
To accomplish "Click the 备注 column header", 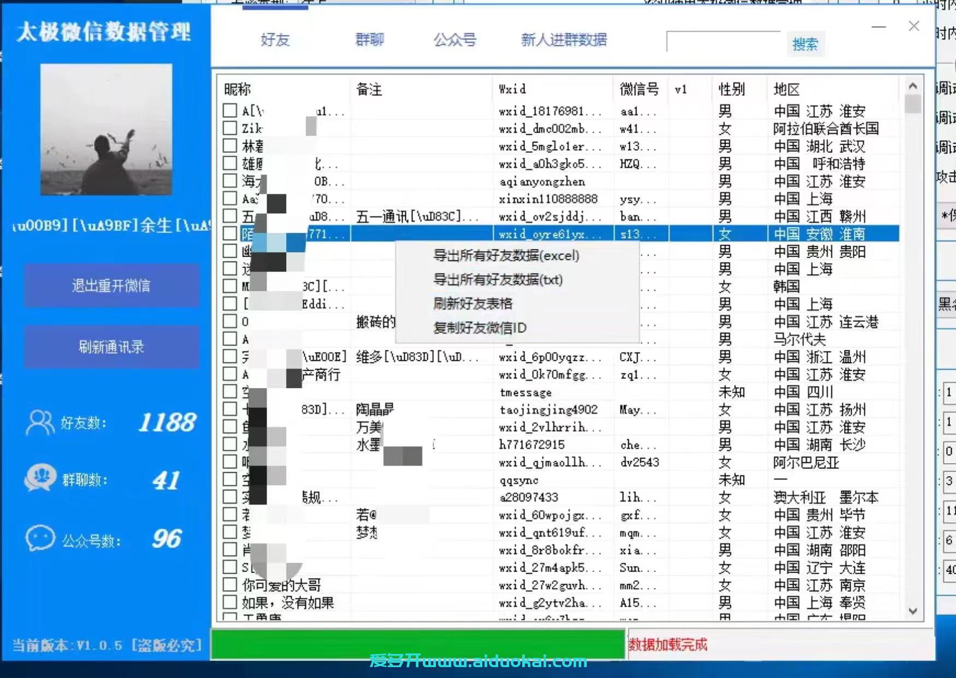I will point(369,89).
